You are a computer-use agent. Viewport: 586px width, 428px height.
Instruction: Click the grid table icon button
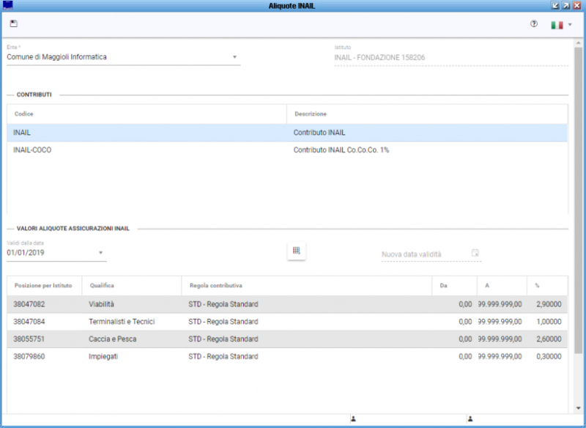tap(296, 251)
